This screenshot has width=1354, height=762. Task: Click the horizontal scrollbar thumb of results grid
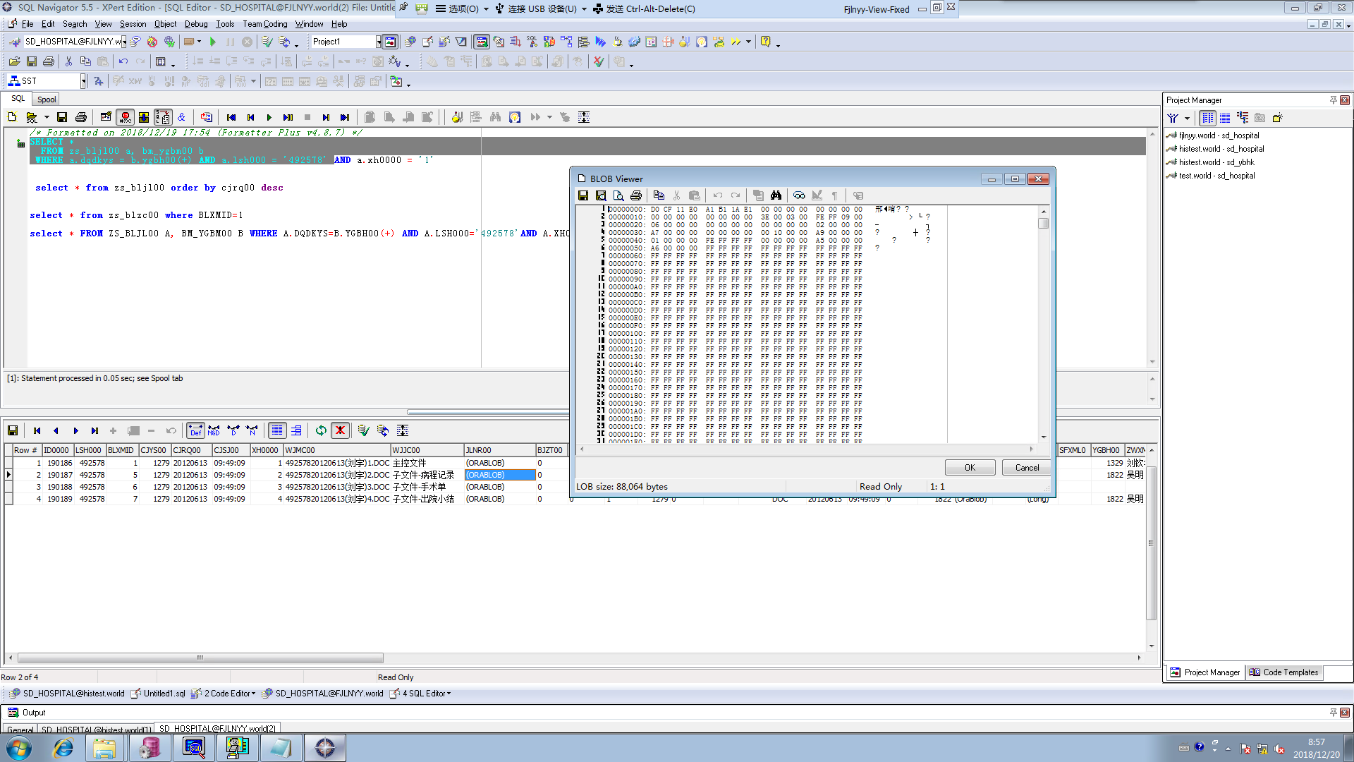200,658
